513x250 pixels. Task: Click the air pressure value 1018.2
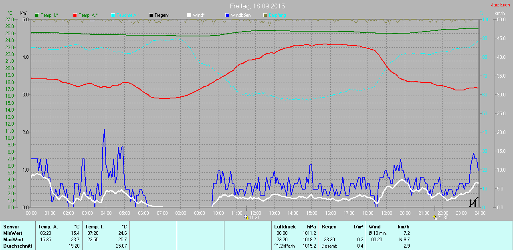(x=309, y=240)
